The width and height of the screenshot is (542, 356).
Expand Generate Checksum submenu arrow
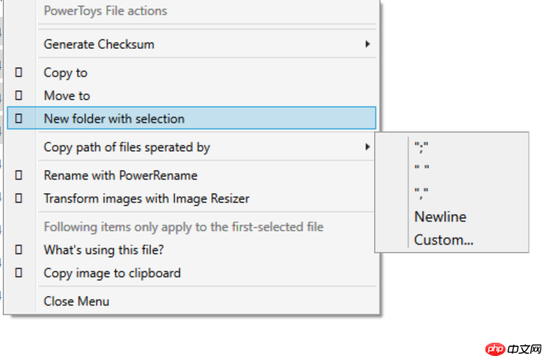[x=368, y=44]
